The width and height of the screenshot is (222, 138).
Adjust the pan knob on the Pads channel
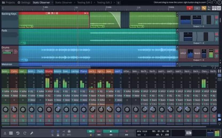(40, 109)
